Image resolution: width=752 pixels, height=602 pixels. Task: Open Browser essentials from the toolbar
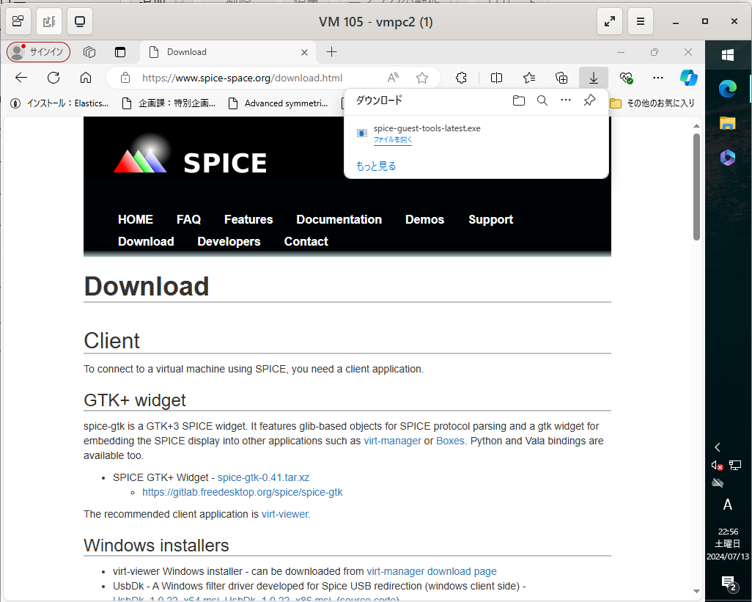click(626, 77)
